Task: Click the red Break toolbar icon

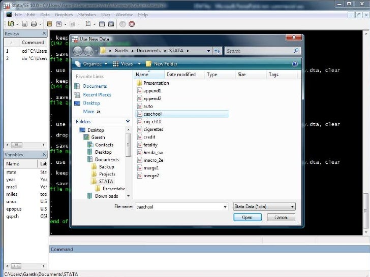Action: [x=132, y=24]
